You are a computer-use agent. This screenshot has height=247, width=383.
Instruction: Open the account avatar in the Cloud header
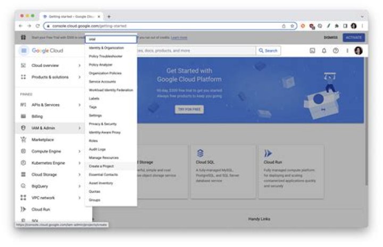click(x=359, y=50)
